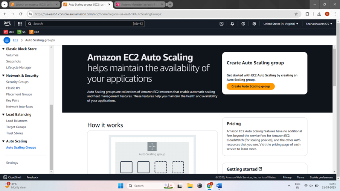Image resolution: width=340 pixels, height=191 pixels.
Task: Open CloudShell from the footer
Action: (x=12, y=177)
